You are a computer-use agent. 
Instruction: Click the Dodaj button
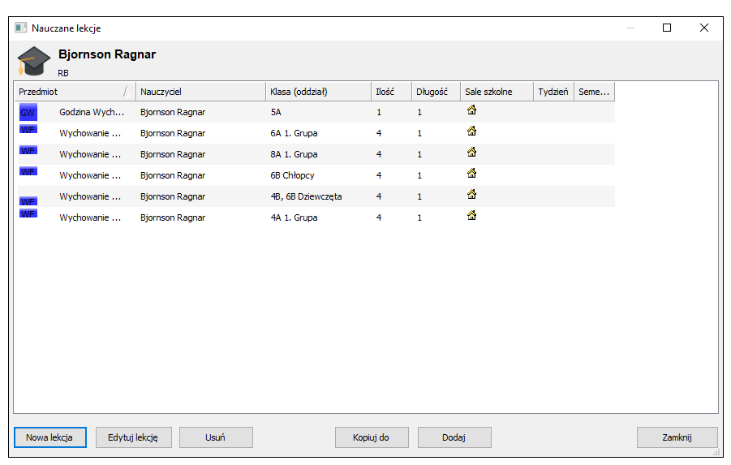tap(454, 437)
